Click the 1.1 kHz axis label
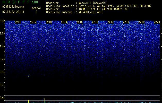This screenshot has height=103, width=162. [x=2, y=33]
